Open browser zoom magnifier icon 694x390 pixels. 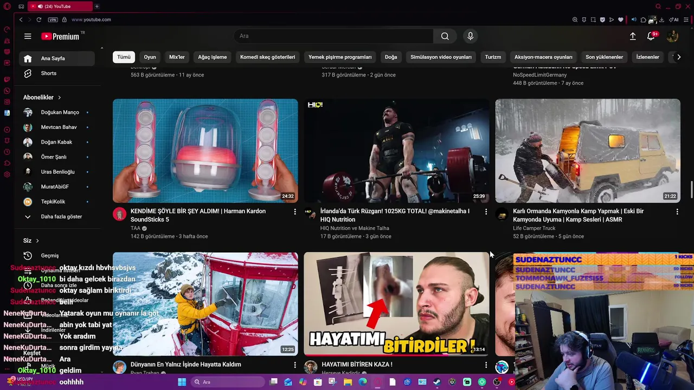(x=575, y=19)
